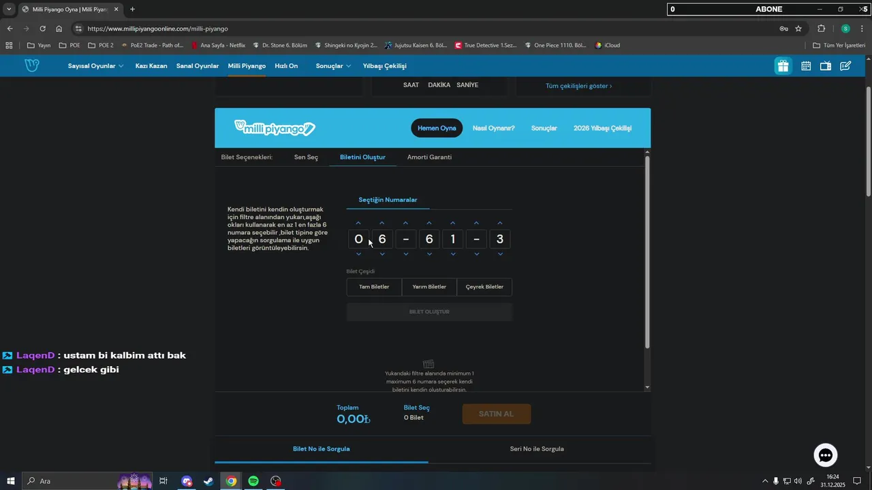Open the TV live broadcast icon
This screenshot has width=872, height=490.
(x=826, y=66)
